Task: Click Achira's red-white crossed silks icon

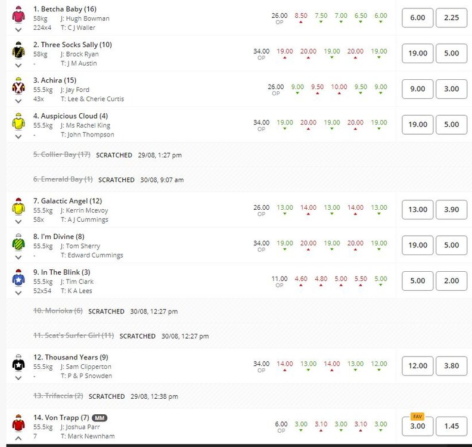Action: pyautogui.click(x=18, y=86)
